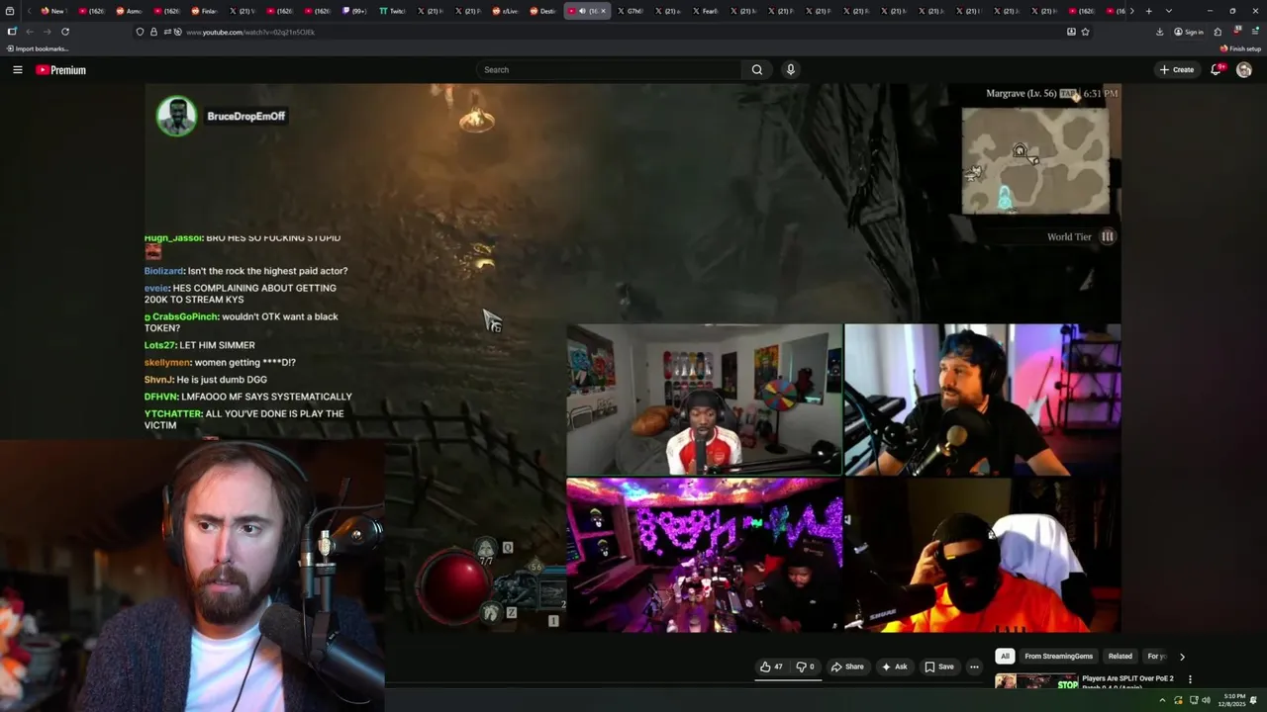Open Windows notification center bell
The height and width of the screenshot is (712, 1267).
coord(1253,700)
